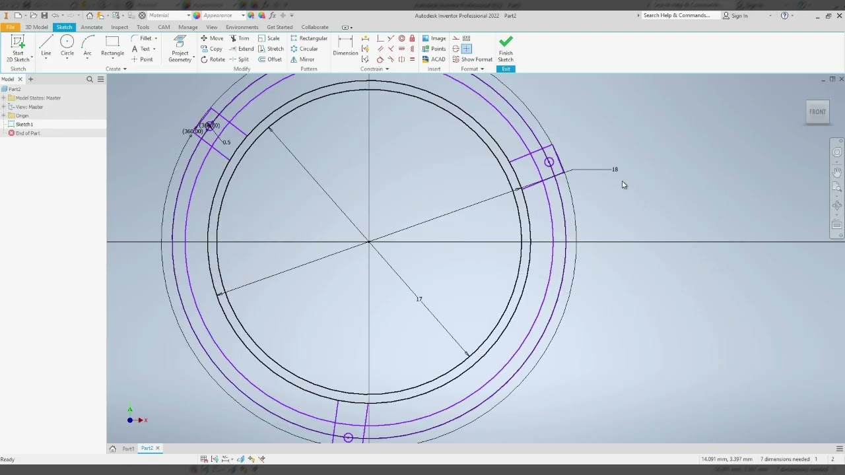Open the Text tool dropdown arrow
Screen dimensions: 845x475
(154, 49)
